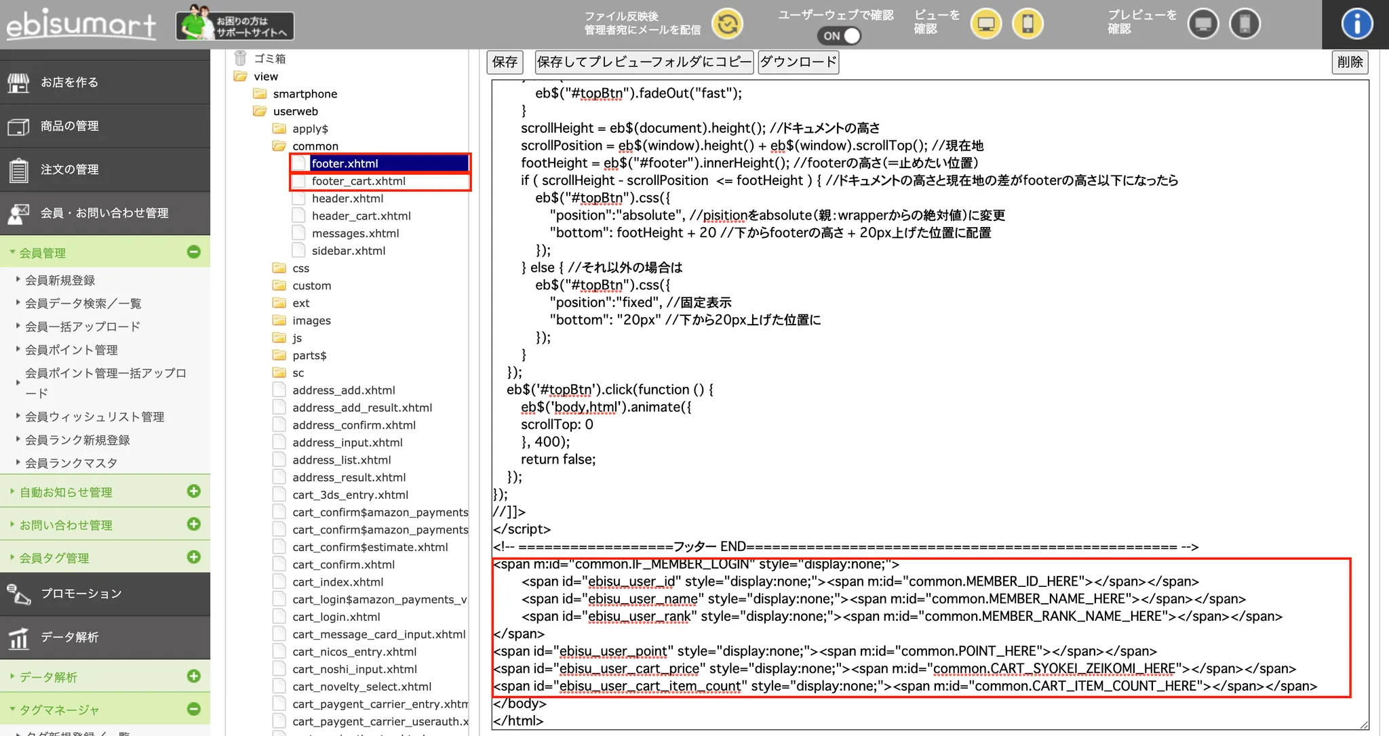1389x736 pixels.
Task: Collapse the タグマネージャ section
Action: [194, 709]
